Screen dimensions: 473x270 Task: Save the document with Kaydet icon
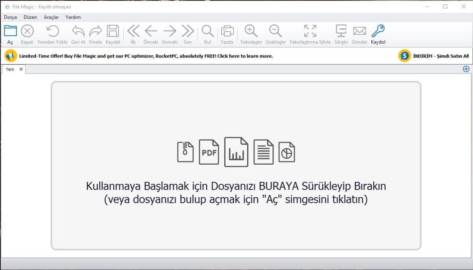coord(113,31)
